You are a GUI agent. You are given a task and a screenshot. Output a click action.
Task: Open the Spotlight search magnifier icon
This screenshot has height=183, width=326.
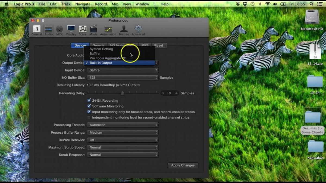click(x=311, y=4)
